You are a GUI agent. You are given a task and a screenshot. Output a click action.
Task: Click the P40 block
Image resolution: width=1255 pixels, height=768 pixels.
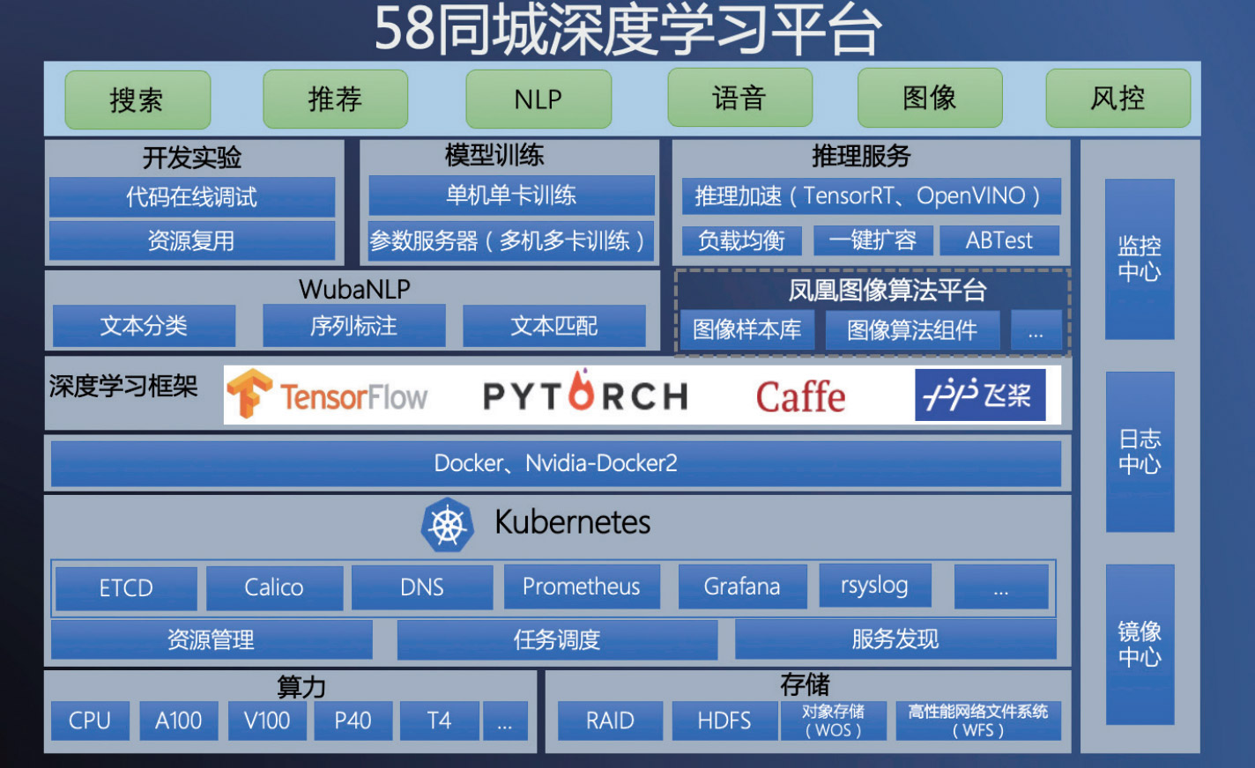pos(353,720)
